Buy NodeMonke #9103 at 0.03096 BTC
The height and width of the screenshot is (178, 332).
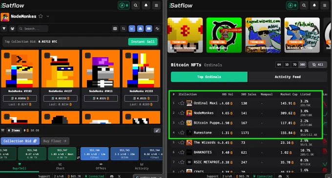click(20, 99)
